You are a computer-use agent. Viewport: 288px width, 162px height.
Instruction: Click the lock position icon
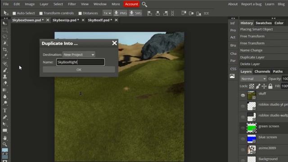[x=264, y=86]
